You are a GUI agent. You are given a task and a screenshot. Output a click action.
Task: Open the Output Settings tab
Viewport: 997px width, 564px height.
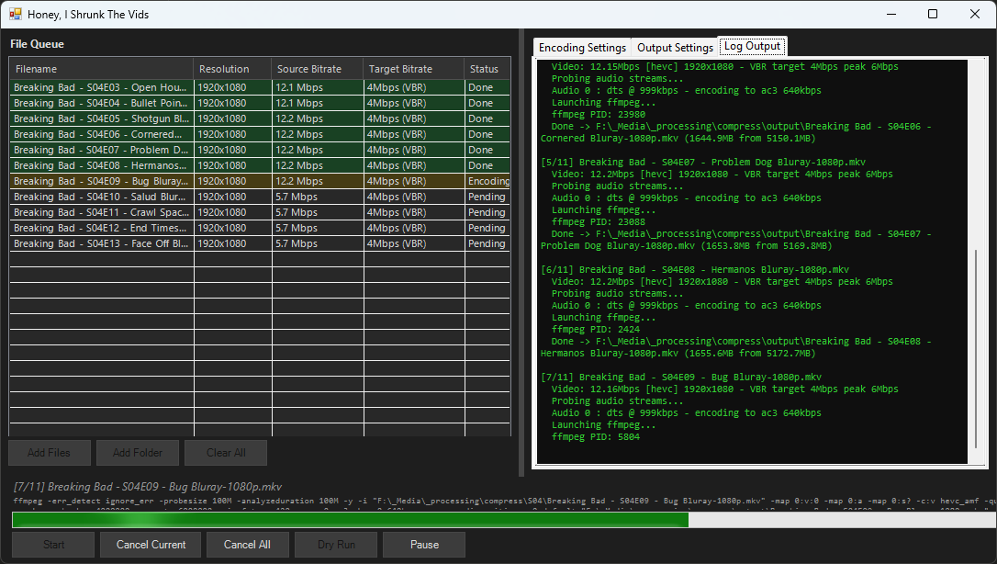coord(675,48)
